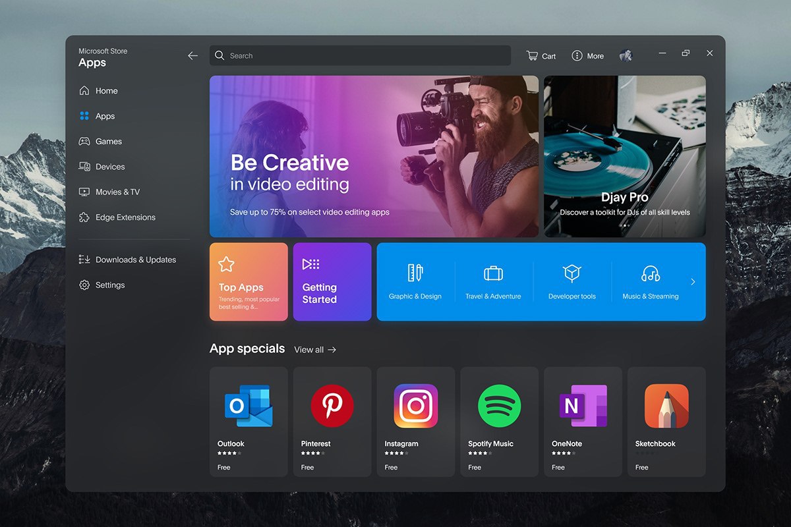The image size is (791, 527).
Task: Click the Games controller icon in sidebar
Action: [84, 141]
